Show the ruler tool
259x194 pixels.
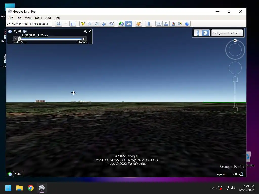(149, 24)
